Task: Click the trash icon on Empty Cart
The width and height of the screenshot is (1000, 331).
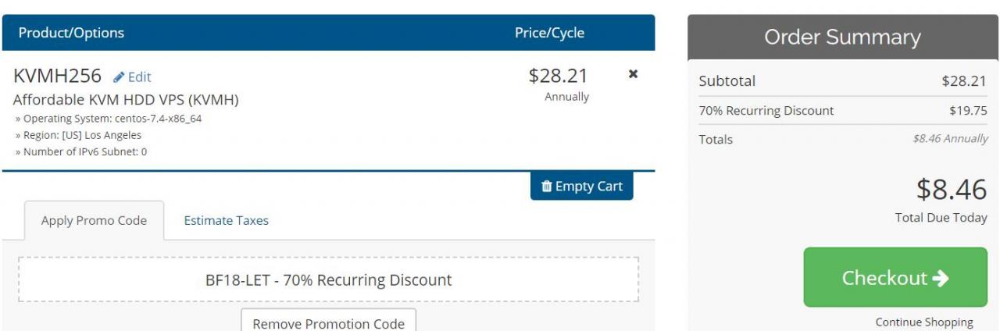Action: pyautogui.click(x=547, y=187)
